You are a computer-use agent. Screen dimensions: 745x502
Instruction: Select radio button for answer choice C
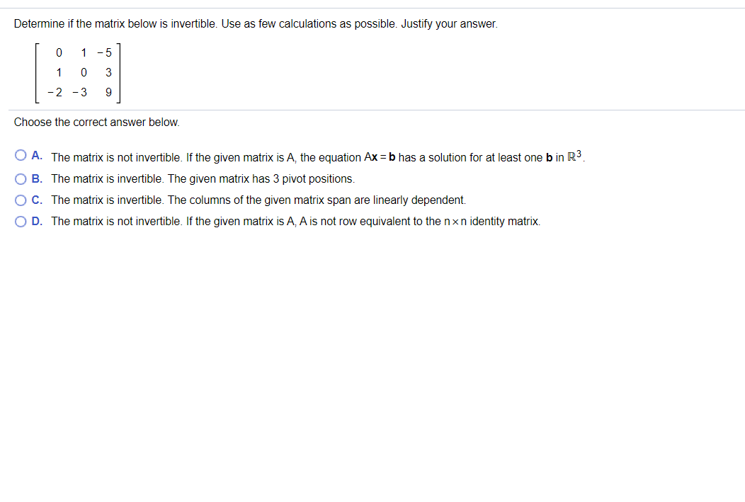21,200
